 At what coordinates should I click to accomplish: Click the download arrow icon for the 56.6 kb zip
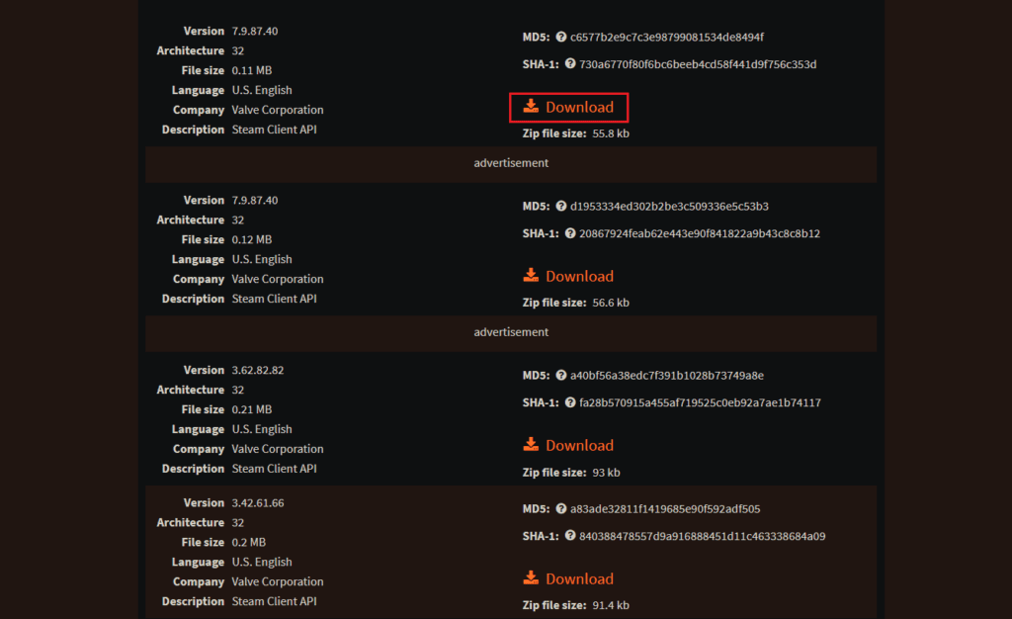pos(531,275)
